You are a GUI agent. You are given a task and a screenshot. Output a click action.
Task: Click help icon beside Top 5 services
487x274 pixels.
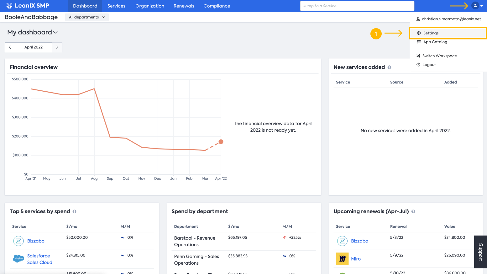[74, 211]
